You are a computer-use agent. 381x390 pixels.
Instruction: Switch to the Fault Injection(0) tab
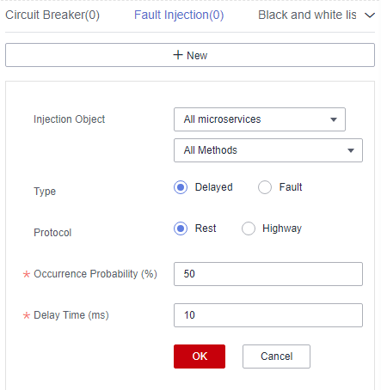[x=179, y=15]
